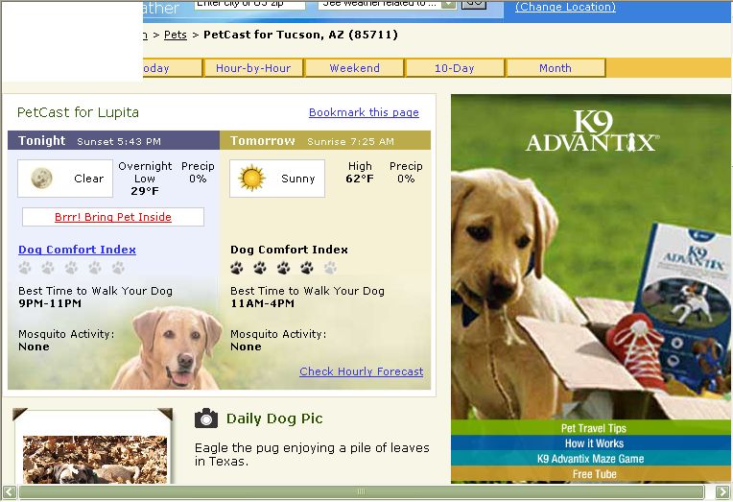Click the left horizontal scrollbar arrow

[x=10, y=491]
